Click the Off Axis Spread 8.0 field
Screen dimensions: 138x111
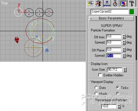[x=114, y=42]
